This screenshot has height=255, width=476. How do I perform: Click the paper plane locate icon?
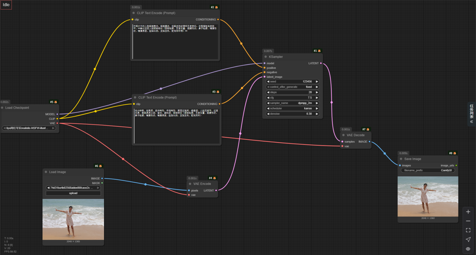[468, 239]
